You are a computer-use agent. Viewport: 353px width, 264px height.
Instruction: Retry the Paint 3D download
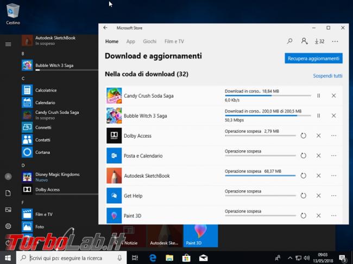click(303, 216)
